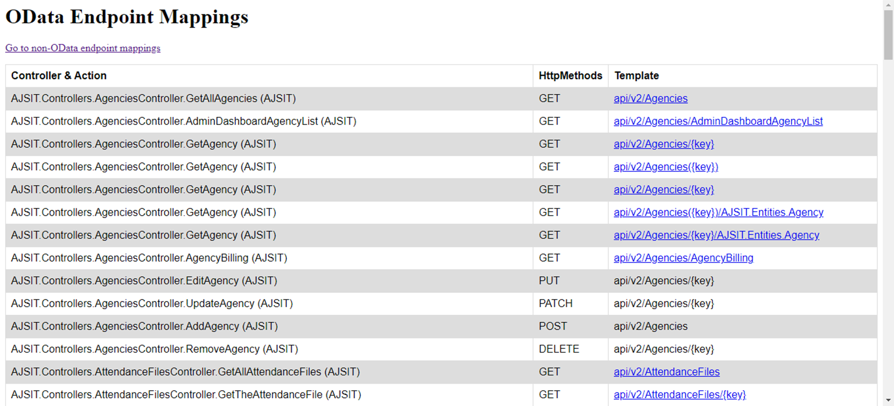Follow the Go to non-OData endpoint mappings link
Screen dimensions: 894x406
point(82,48)
